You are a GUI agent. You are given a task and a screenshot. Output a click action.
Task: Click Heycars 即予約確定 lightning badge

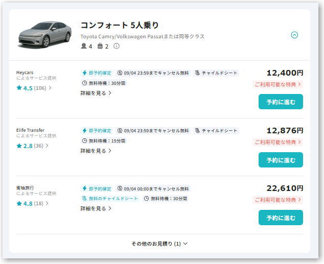coord(97,73)
